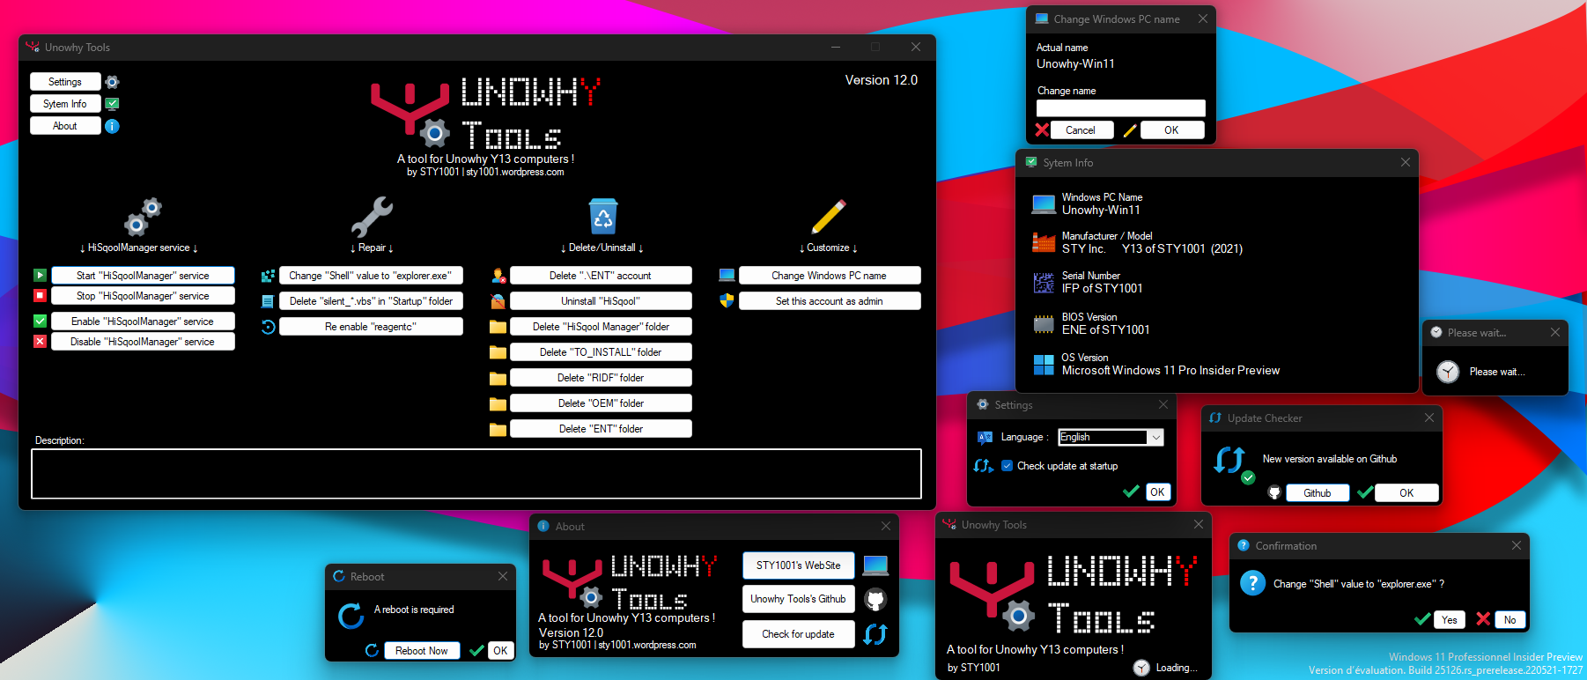The image size is (1587, 680).
Task: Close the Please wait window
Action: click(x=1555, y=332)
